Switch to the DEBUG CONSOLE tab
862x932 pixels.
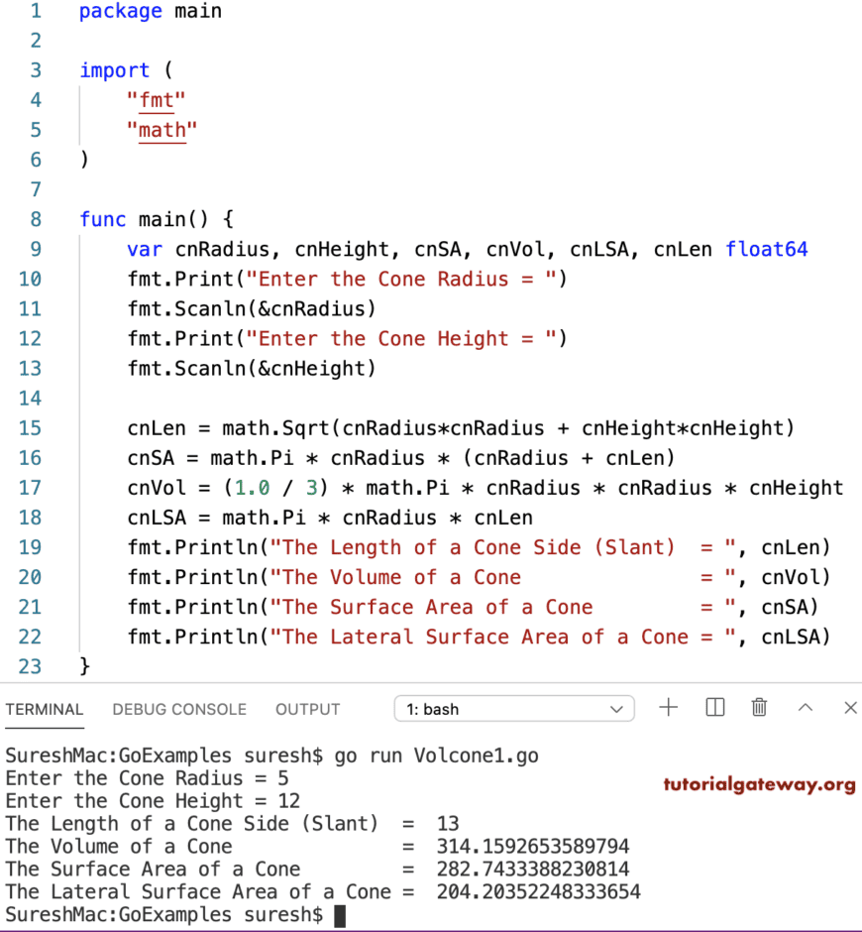179,709
